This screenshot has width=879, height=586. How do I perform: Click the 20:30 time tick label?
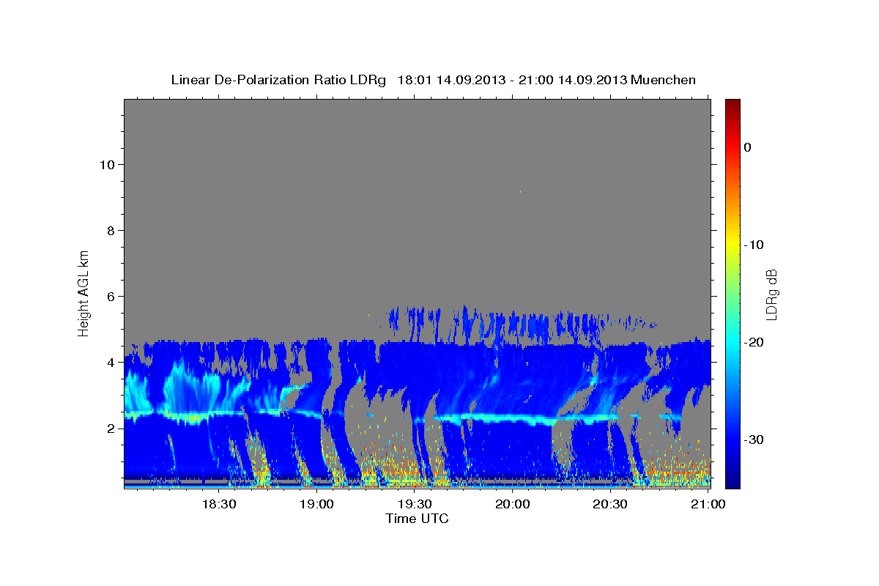[x=609, y=504]
